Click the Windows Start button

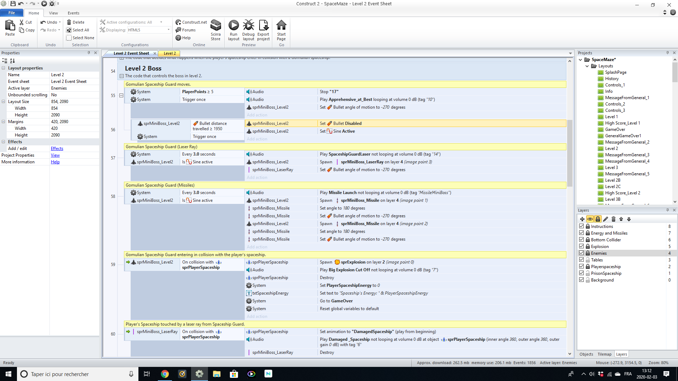point(8,374)
